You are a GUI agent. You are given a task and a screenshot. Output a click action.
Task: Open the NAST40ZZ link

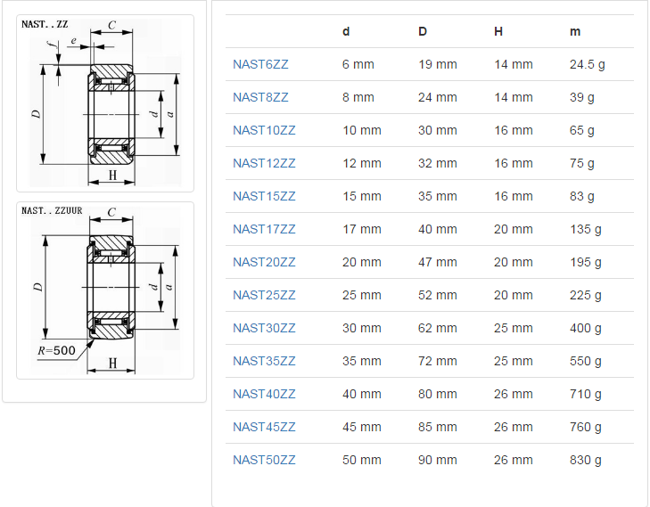click(264, 394)
